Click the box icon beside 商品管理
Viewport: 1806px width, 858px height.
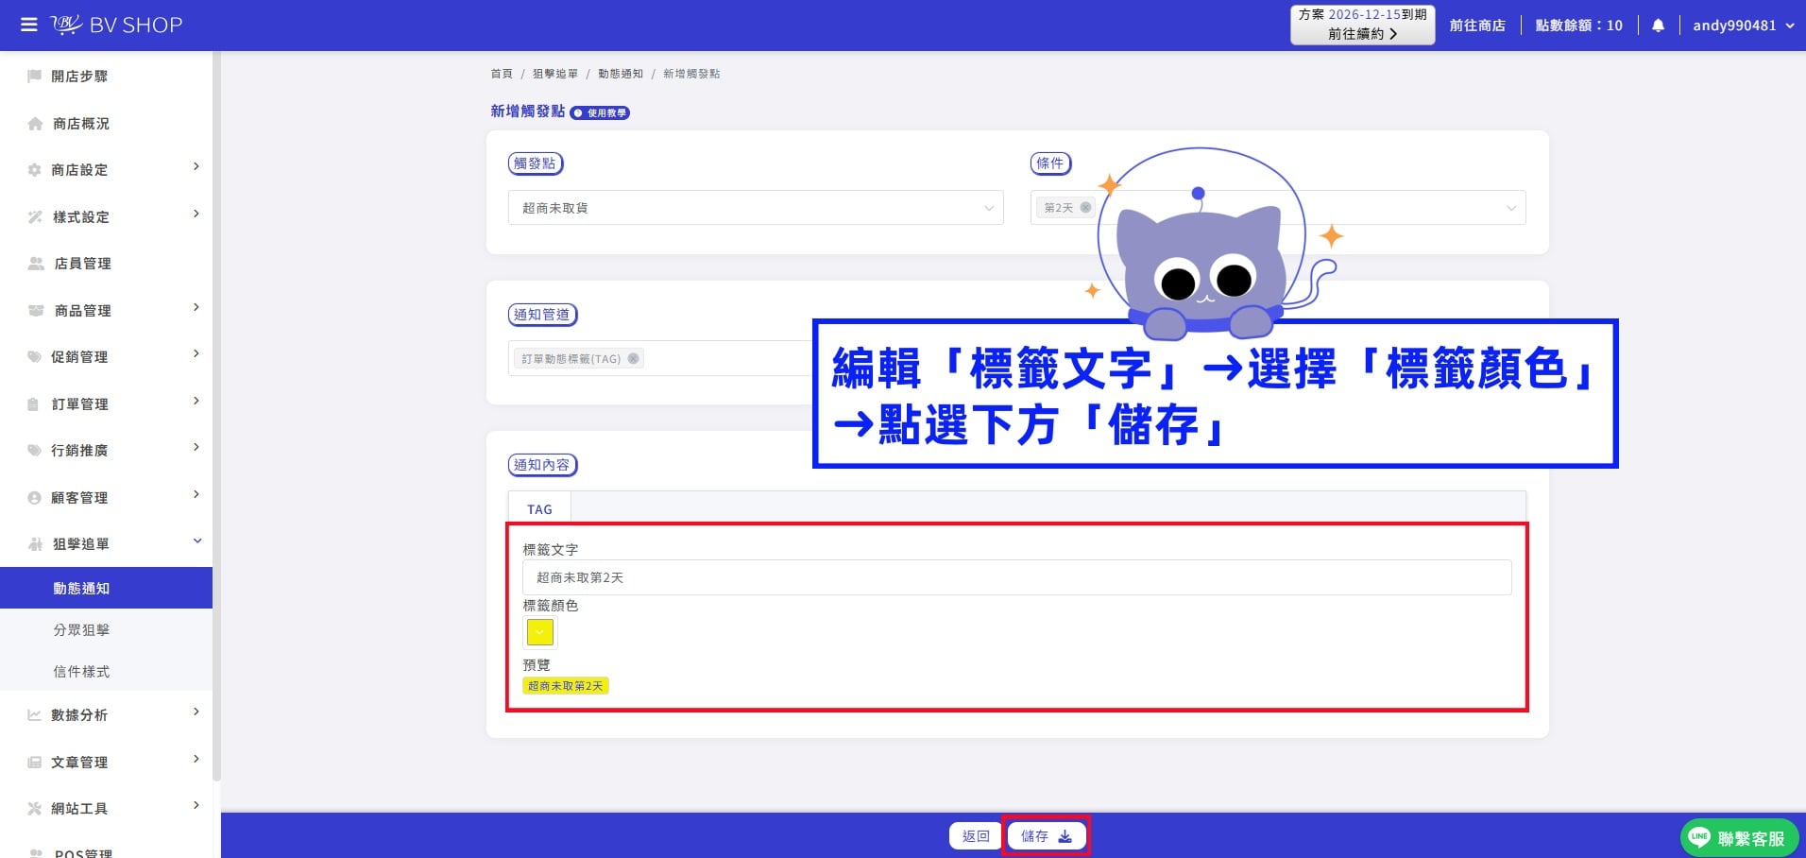pyautogui.click(x=36, y=311)
